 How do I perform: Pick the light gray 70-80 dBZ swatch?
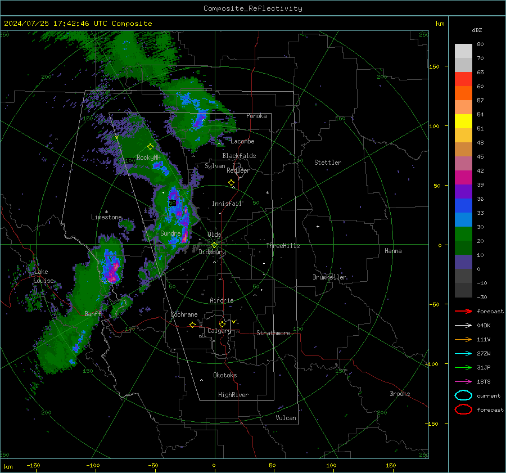coord(463,51)
